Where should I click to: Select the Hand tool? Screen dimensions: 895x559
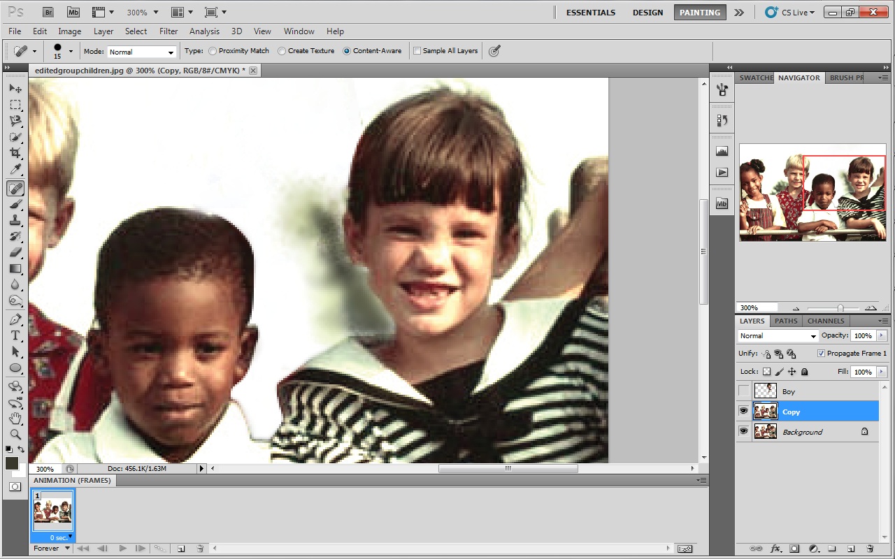tap(15, 418)
